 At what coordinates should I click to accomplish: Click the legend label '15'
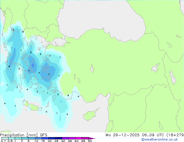click(x=43, y=141)
